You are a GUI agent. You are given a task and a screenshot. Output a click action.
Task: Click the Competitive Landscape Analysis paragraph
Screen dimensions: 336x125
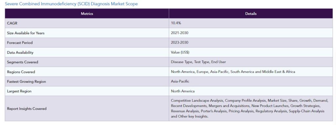pyautogui.click(x=249, y=109)
